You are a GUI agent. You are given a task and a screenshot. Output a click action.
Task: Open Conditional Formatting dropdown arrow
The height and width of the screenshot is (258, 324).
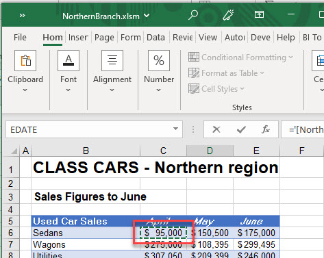tap(290, 57)
